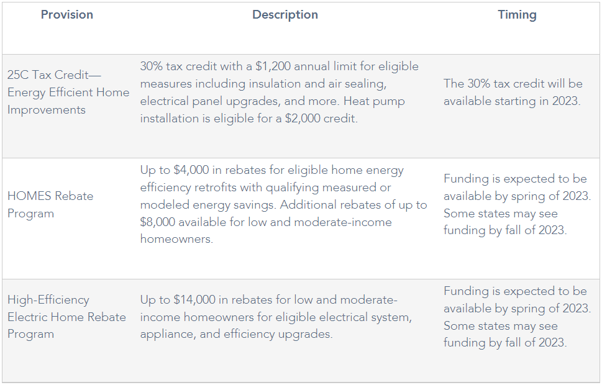Click the $4,000 rebates description text
Image resolution: width=602 pixels, height=385 pixels.
point(283,204)
